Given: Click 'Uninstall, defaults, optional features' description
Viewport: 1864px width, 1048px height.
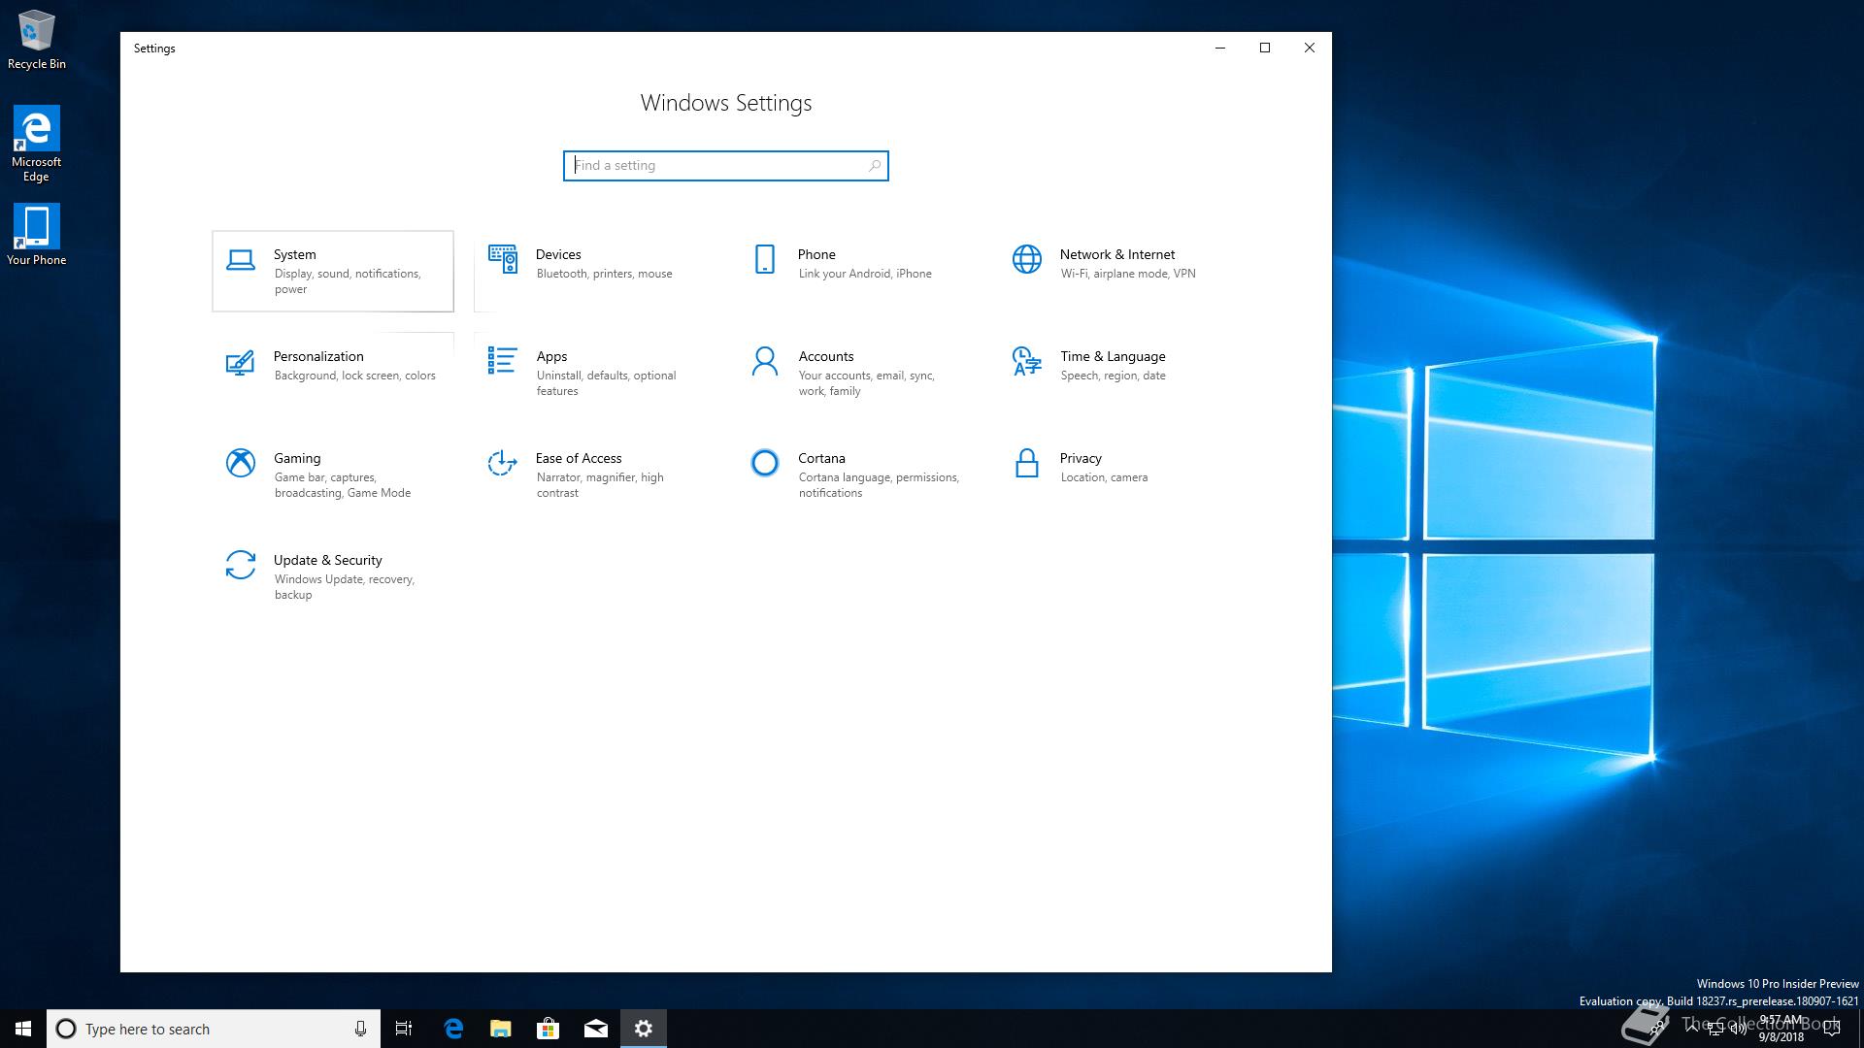Looking at the screenshot, I should [606, 383].
